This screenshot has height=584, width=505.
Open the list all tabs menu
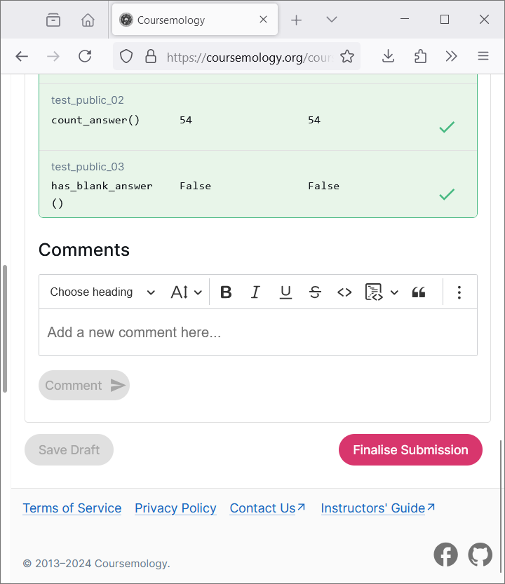(x=332, y=20)
